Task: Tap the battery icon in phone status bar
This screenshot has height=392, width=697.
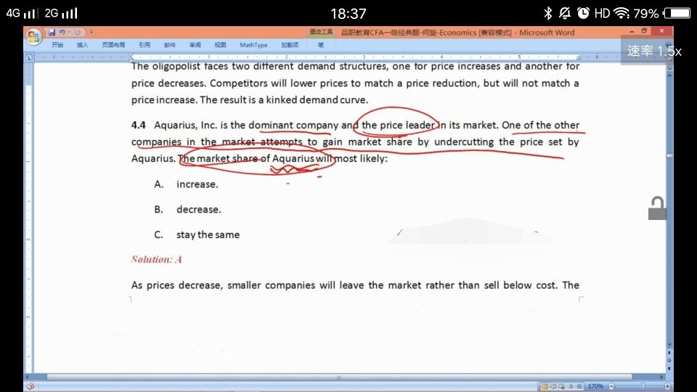Action: [677, 13]
